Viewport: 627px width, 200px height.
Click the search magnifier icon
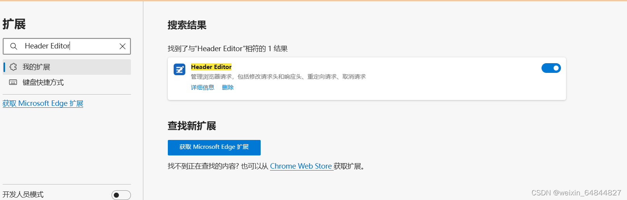click(14, 46)
